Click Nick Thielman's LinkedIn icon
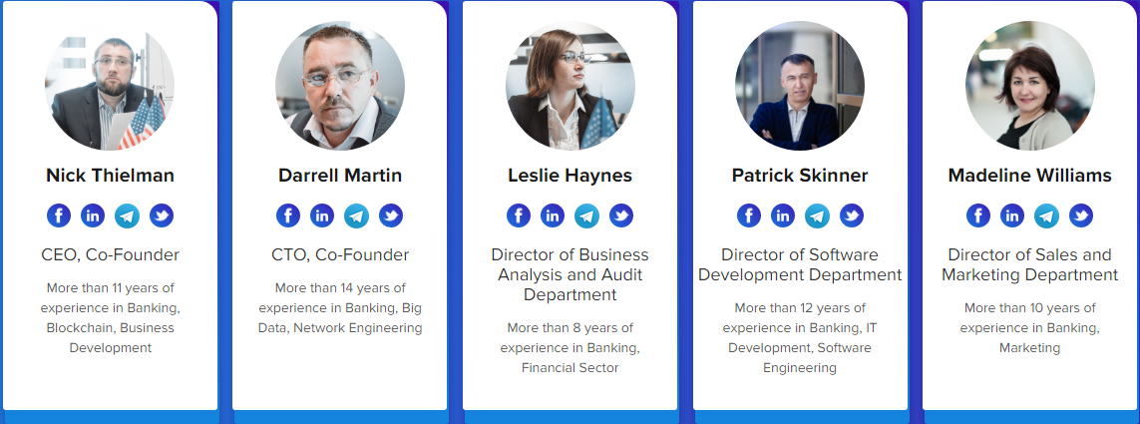 (93, 215)
